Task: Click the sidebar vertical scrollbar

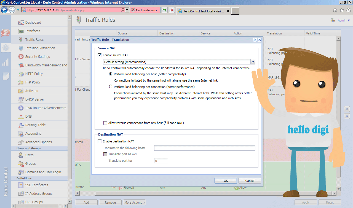Action: 70,99
